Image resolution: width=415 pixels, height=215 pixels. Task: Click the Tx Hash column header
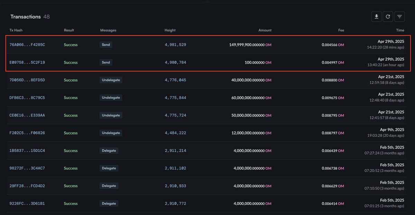tap(16, 30)
